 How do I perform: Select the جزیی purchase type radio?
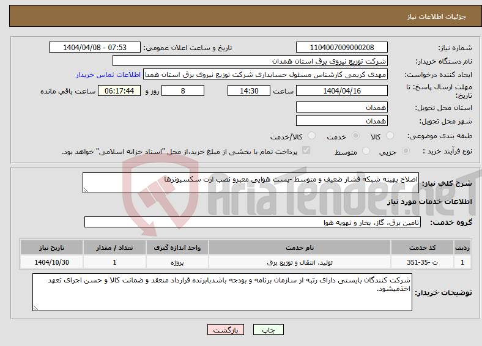coord(406,151)
